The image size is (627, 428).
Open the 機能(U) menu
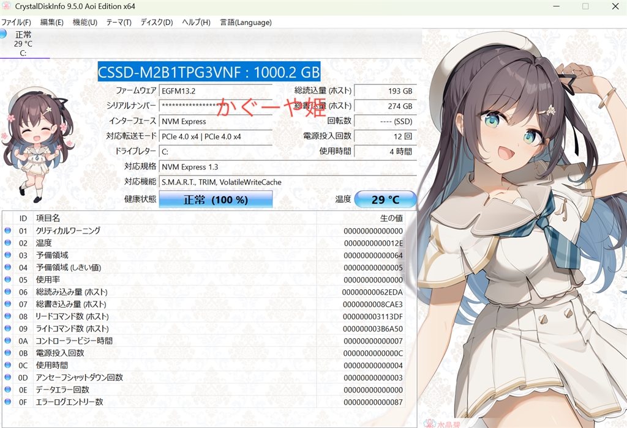[84, 23]
